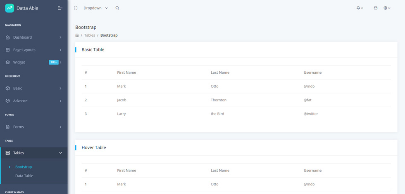Open the search magnifier icon

click(117, 8)
